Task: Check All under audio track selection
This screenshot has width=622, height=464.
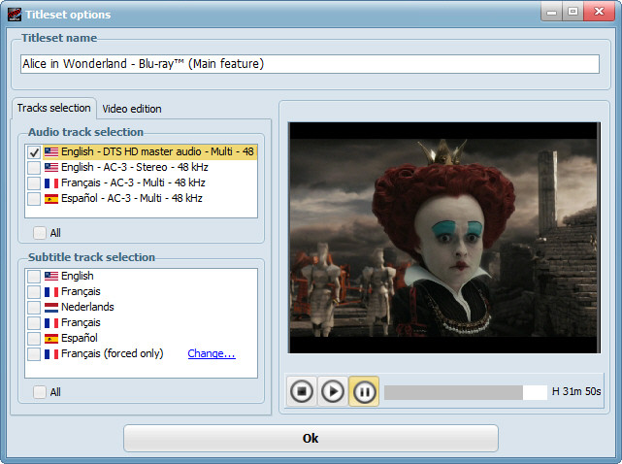Action: pos(39,233)
